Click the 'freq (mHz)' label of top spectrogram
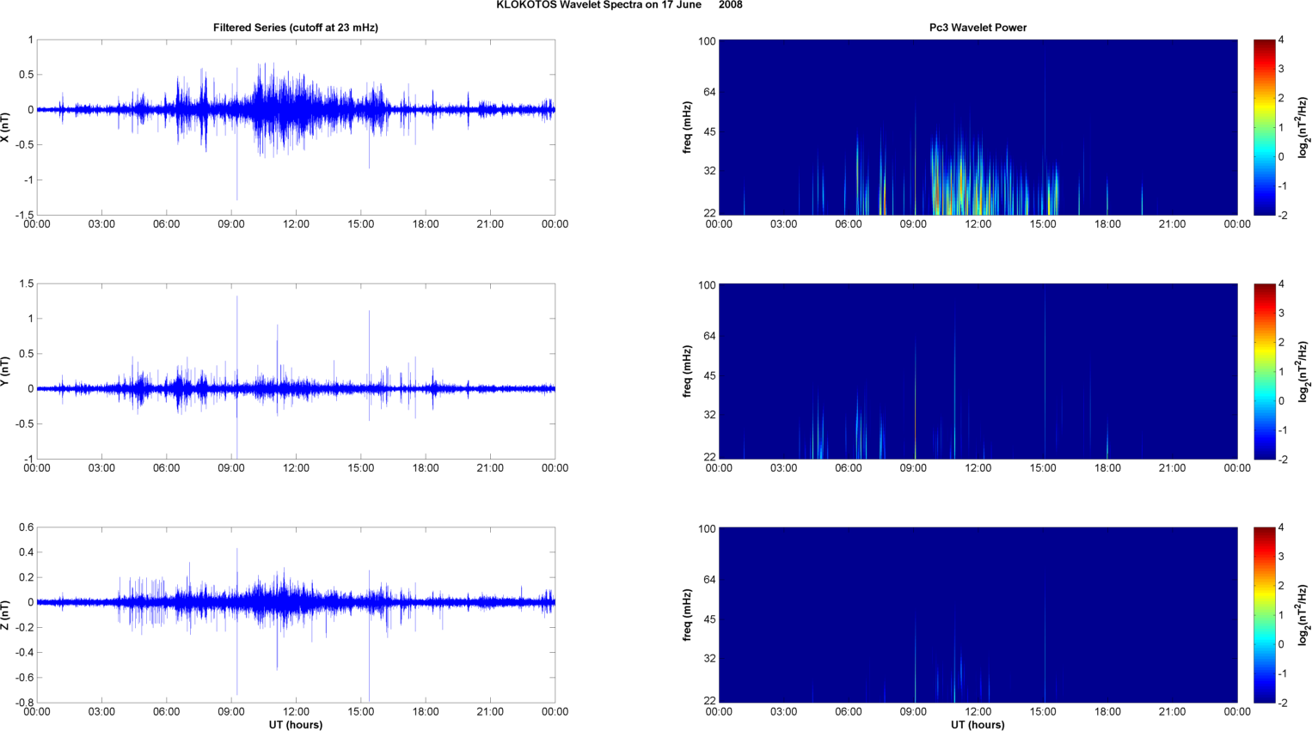The image size is (1312, 731). 688,127
